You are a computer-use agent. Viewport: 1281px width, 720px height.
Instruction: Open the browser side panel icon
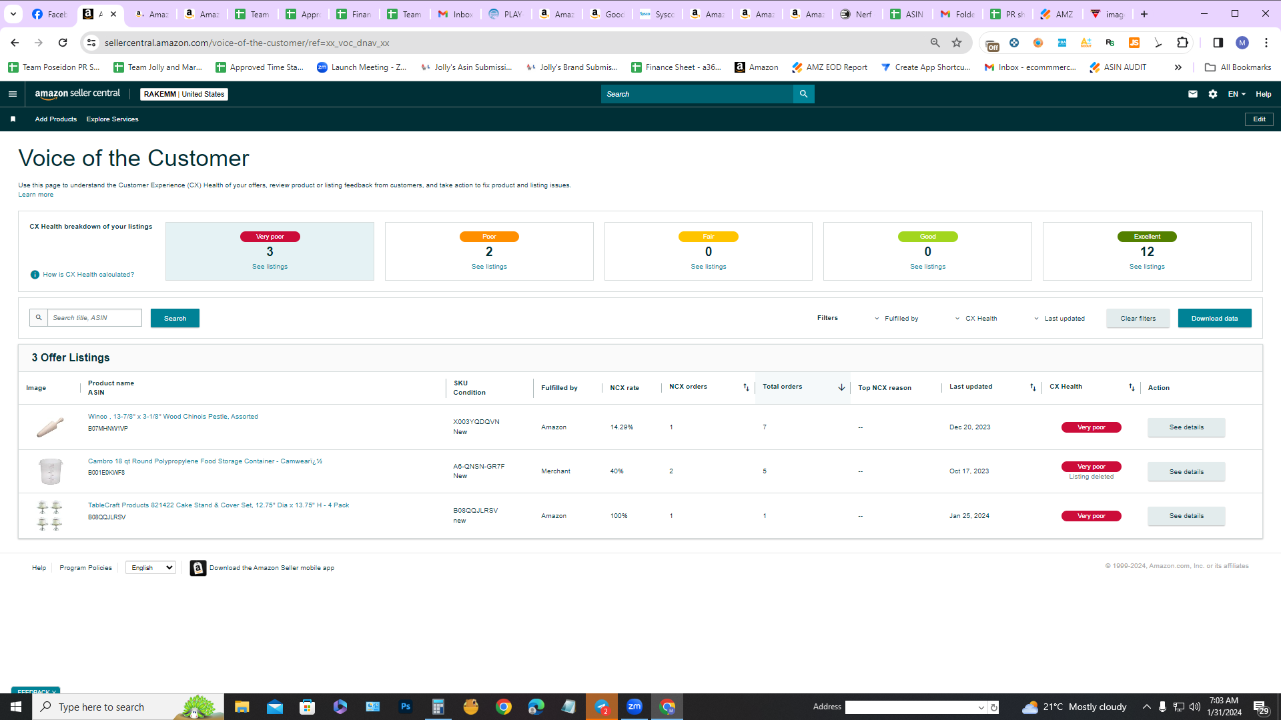pyautogui.click(x=1218, y=43)
